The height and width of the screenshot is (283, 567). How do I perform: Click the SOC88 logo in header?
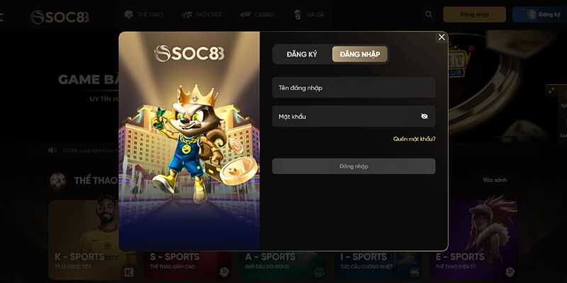[60, 17]
